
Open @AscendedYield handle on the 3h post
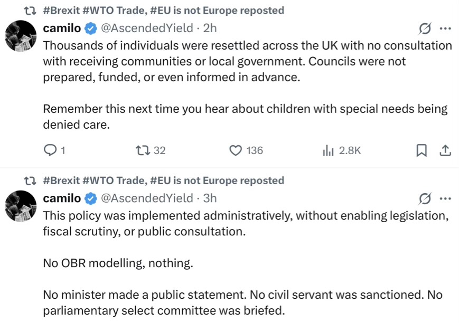pyautogui.click(x=147, y=198)
